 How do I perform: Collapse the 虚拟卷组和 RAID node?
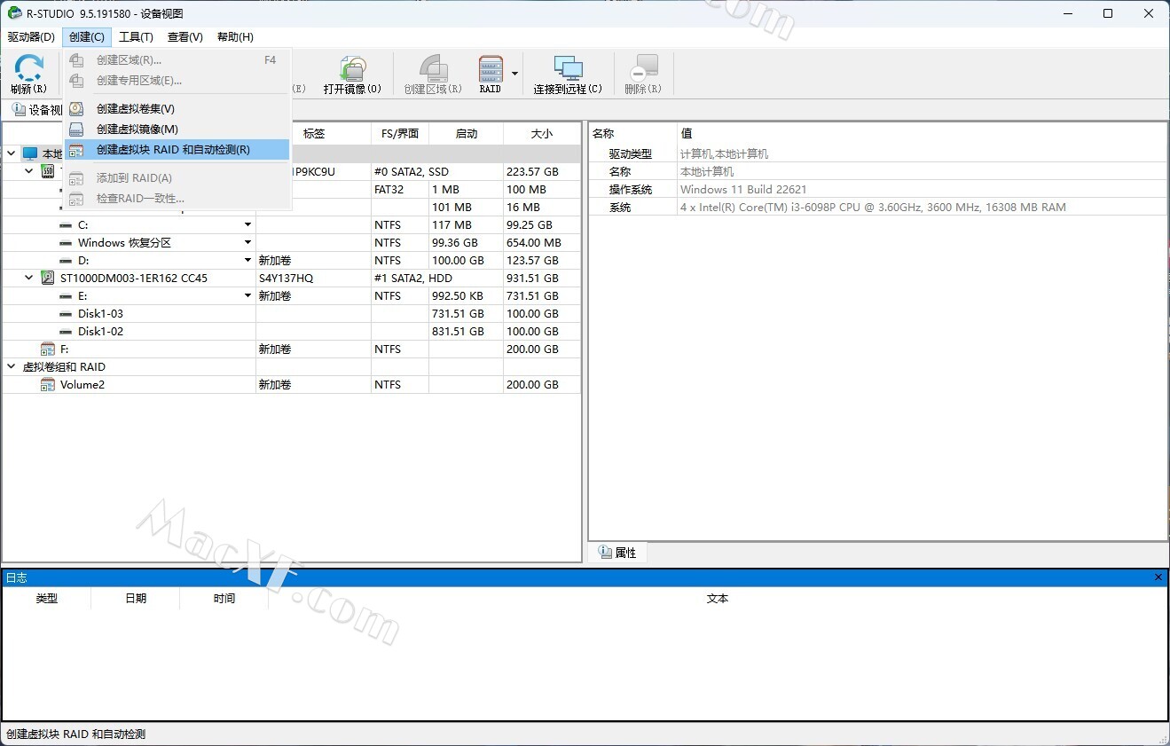click(x=12, y=366)
